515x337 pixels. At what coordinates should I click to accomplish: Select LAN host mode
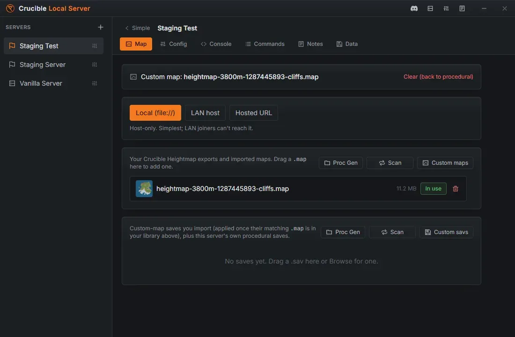pyautogui.click(x=205, y=113)
